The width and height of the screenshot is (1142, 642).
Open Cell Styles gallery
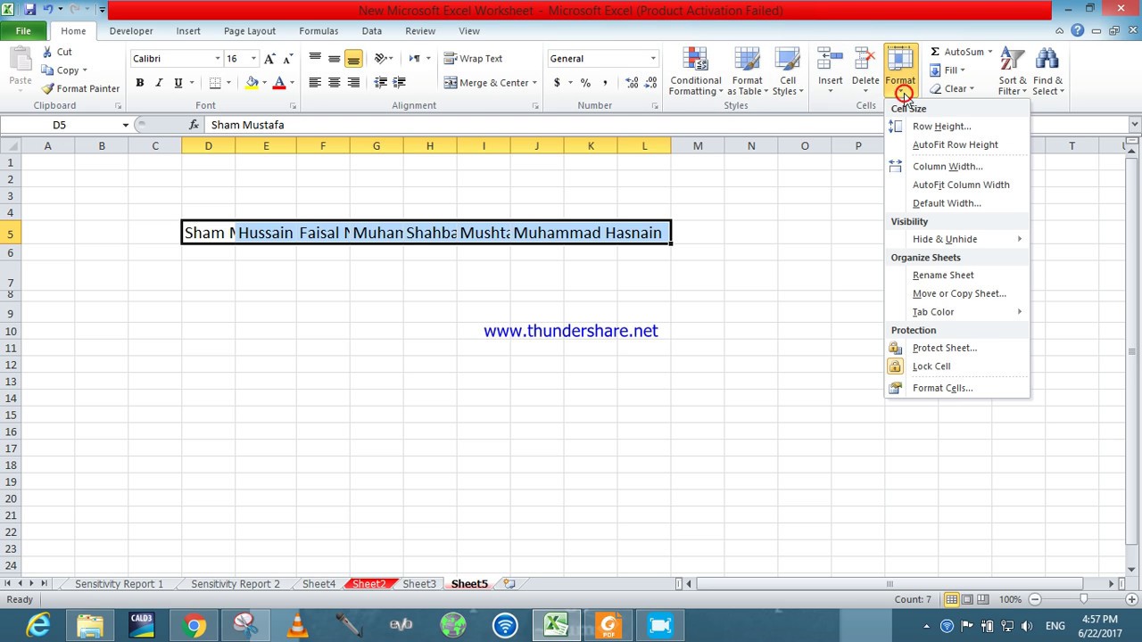pos(787,71)
